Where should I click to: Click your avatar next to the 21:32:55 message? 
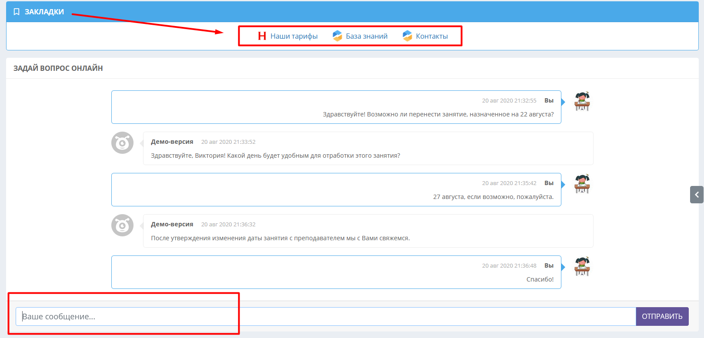582,101
